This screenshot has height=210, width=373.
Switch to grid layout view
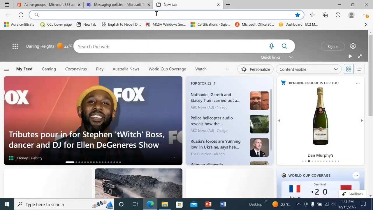pos(349,69)
